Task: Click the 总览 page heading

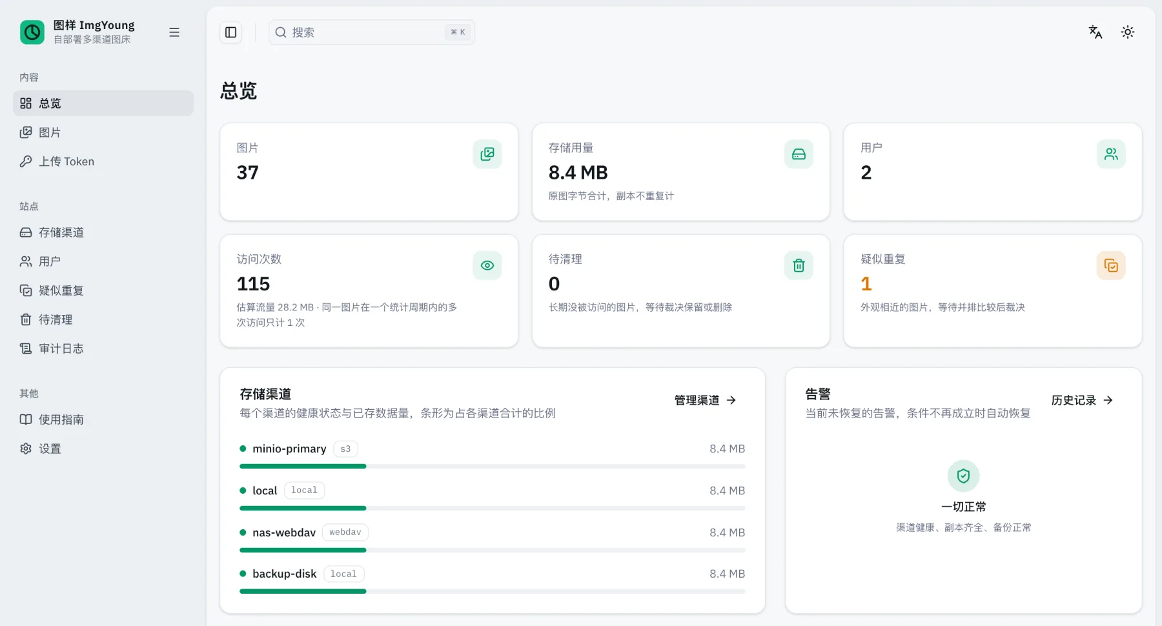Action: coord(239,90)
